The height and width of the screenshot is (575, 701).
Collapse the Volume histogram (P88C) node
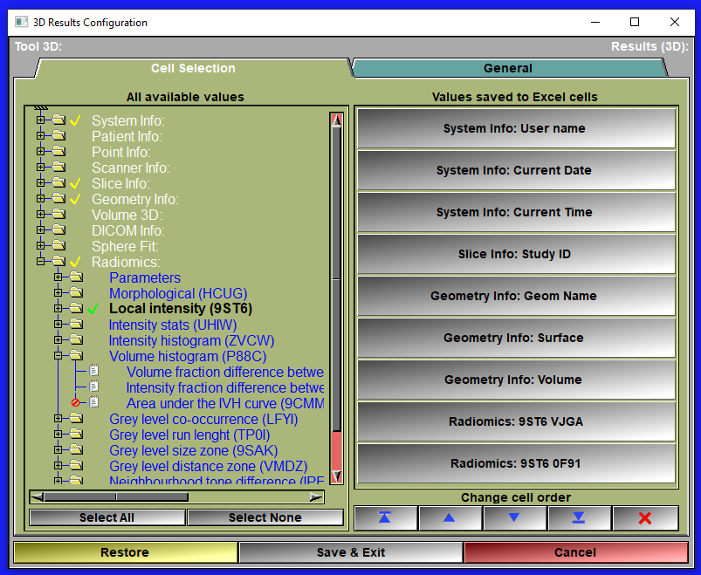tap(58, 356)
